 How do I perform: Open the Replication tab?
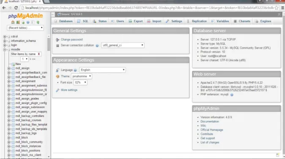point(197,21)
